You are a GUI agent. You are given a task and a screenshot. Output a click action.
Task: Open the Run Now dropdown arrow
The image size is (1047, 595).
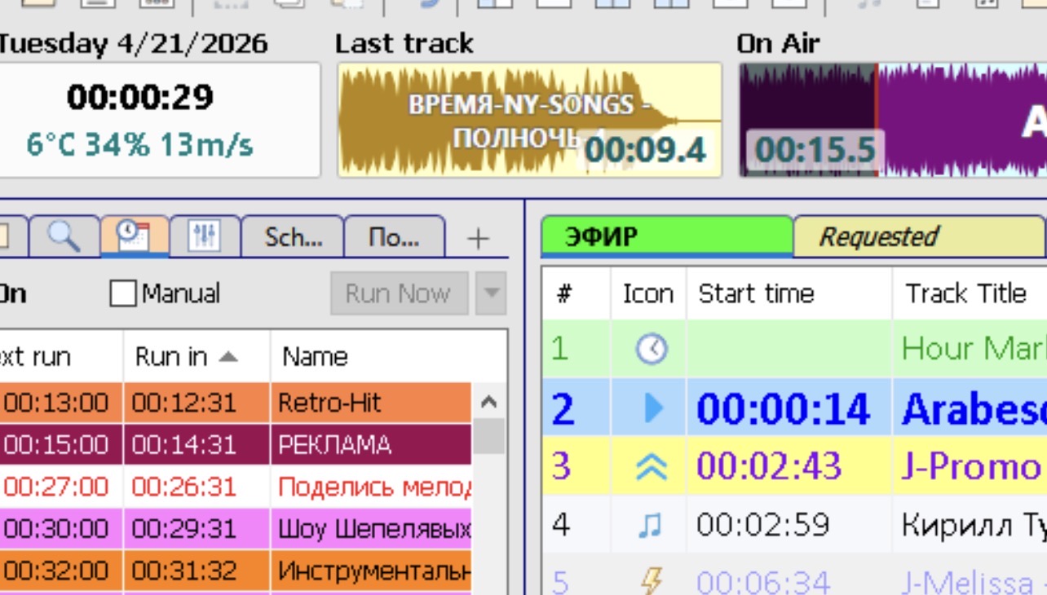pos(491,293)
